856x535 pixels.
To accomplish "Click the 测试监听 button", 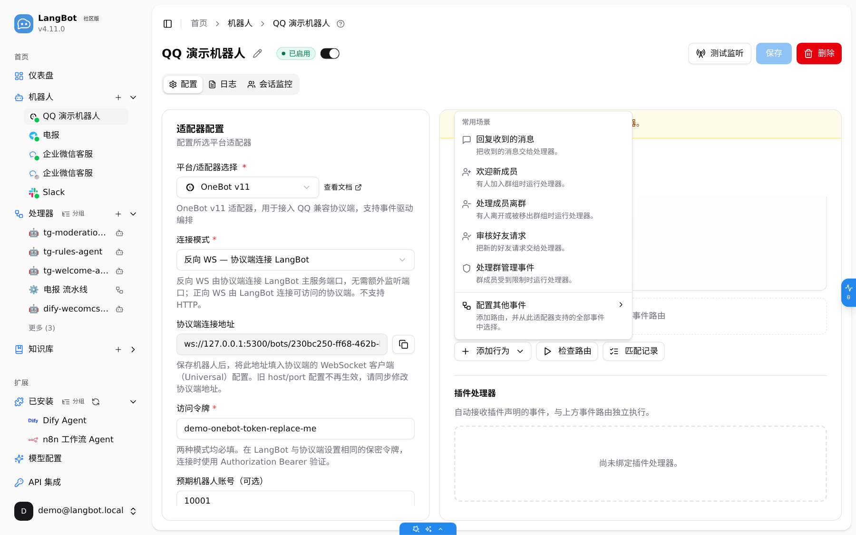I will (720, 53).
